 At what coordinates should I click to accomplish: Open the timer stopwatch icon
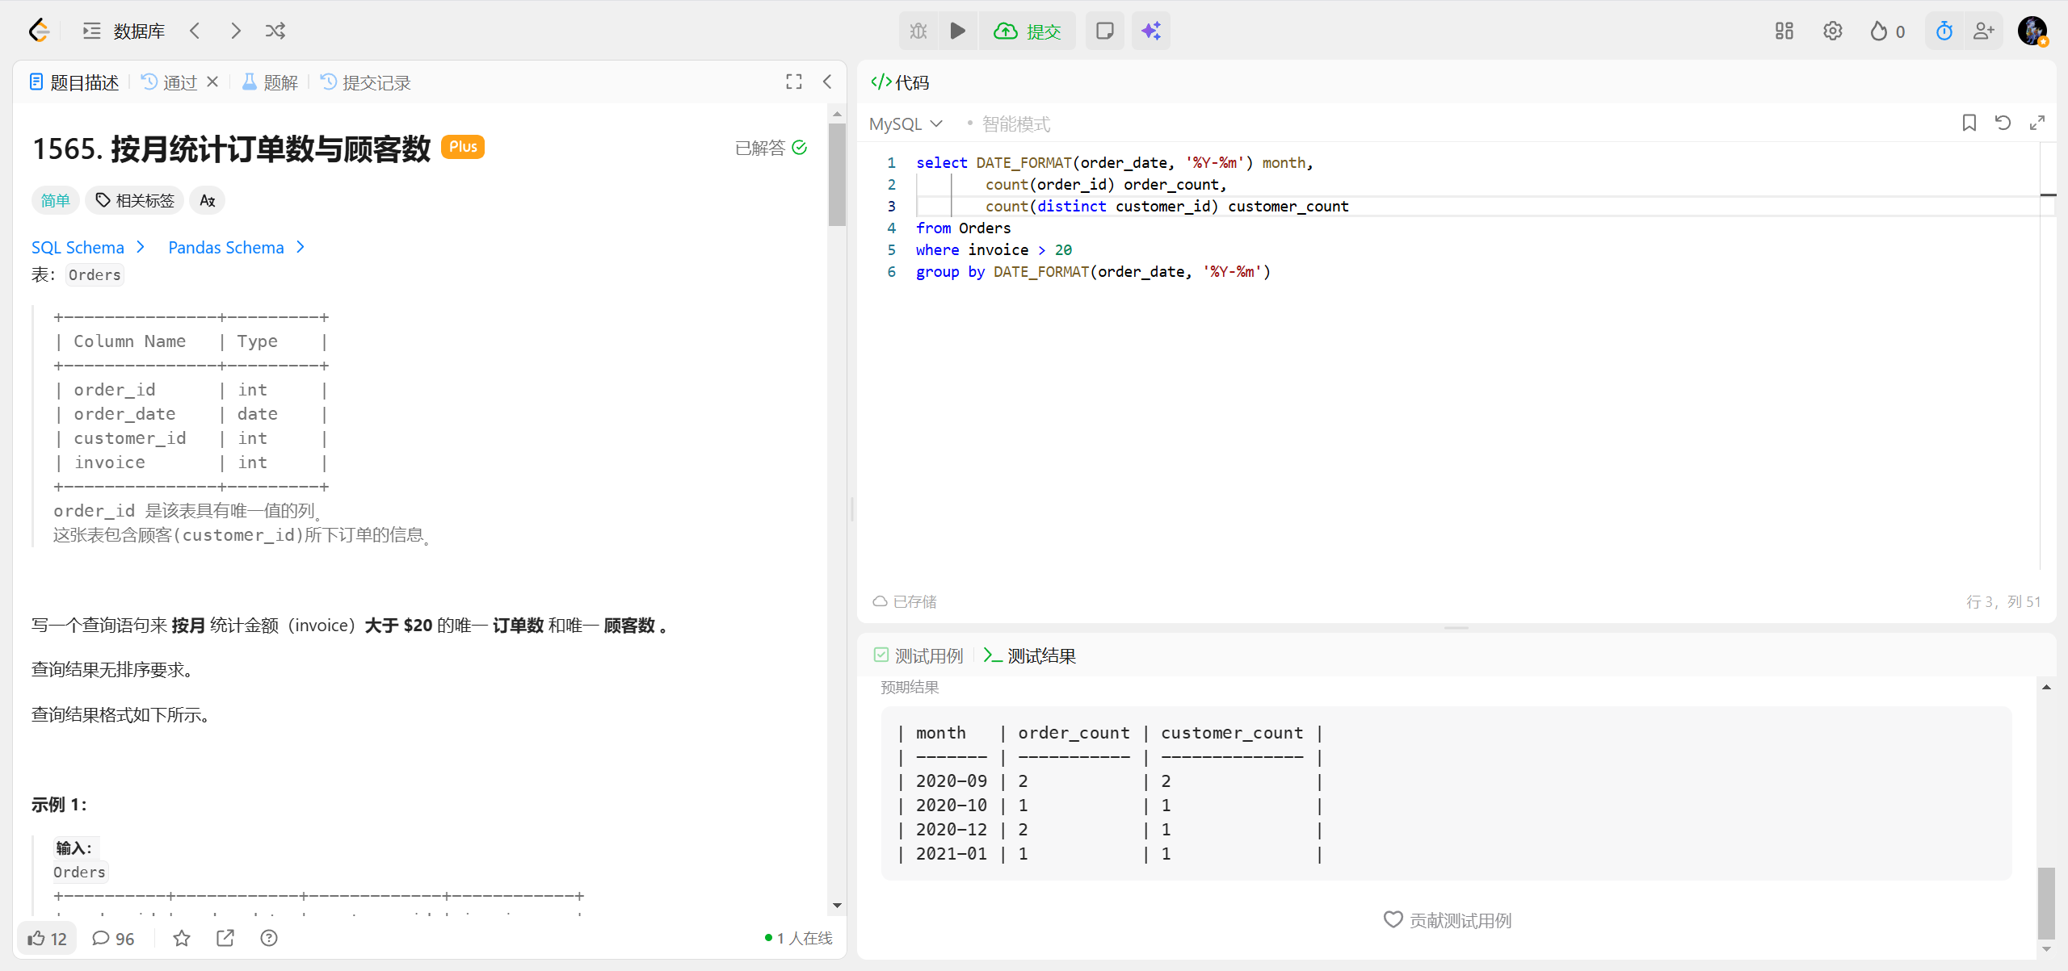[1944, 31]
